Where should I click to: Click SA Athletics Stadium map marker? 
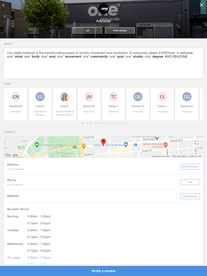click(37, 145)
